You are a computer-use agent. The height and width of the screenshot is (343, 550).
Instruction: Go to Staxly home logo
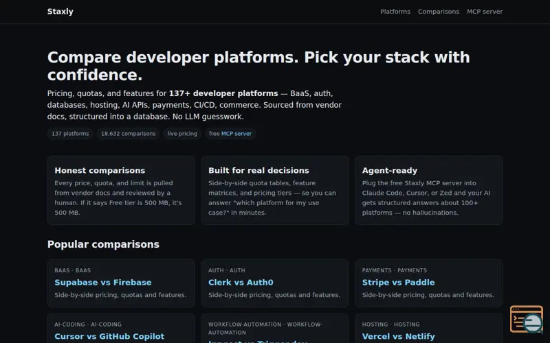[x=60, y=12]
